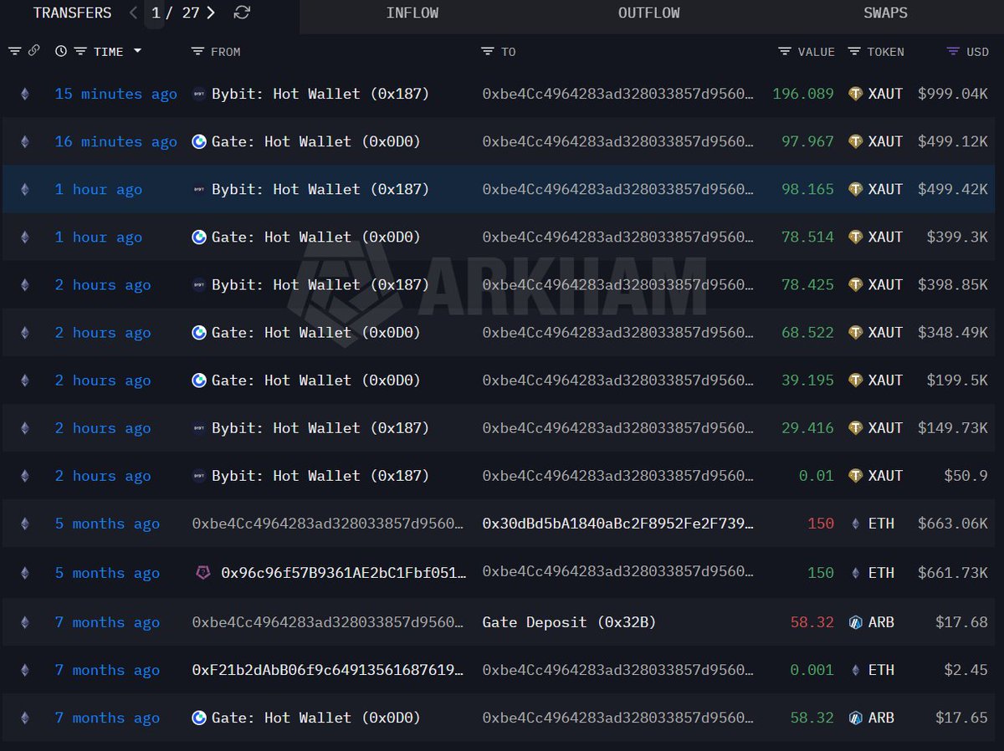Viewport: 1004px width, 751px height.
Task: Click the red value 150
Action: click(821, 524)
